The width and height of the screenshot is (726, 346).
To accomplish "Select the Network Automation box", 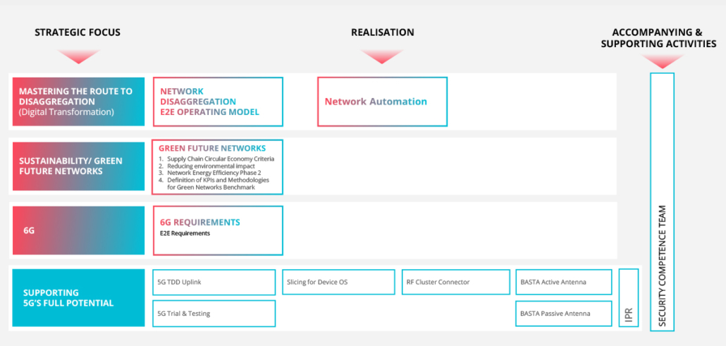I will 382,101.
